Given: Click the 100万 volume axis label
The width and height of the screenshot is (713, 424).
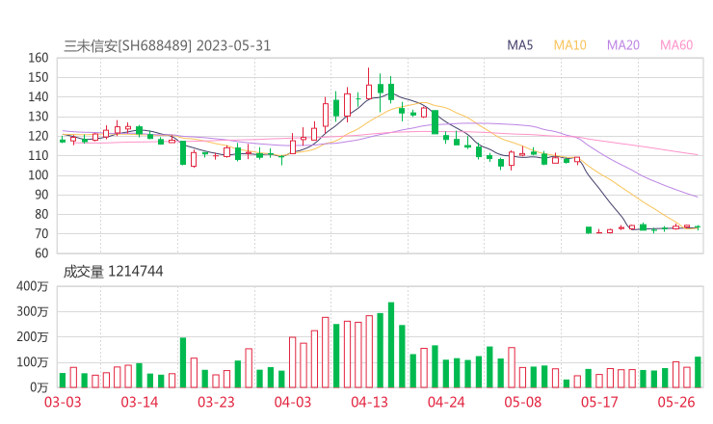Looking at the screenshot, I should point(33,362).
